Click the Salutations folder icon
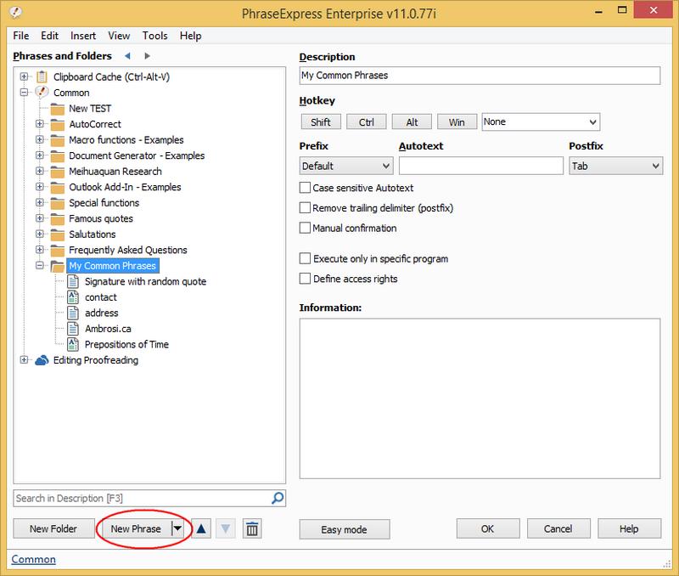Screen dimensions: 679x576 (58, 234)
